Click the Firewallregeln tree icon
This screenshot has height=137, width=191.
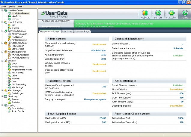9,46
